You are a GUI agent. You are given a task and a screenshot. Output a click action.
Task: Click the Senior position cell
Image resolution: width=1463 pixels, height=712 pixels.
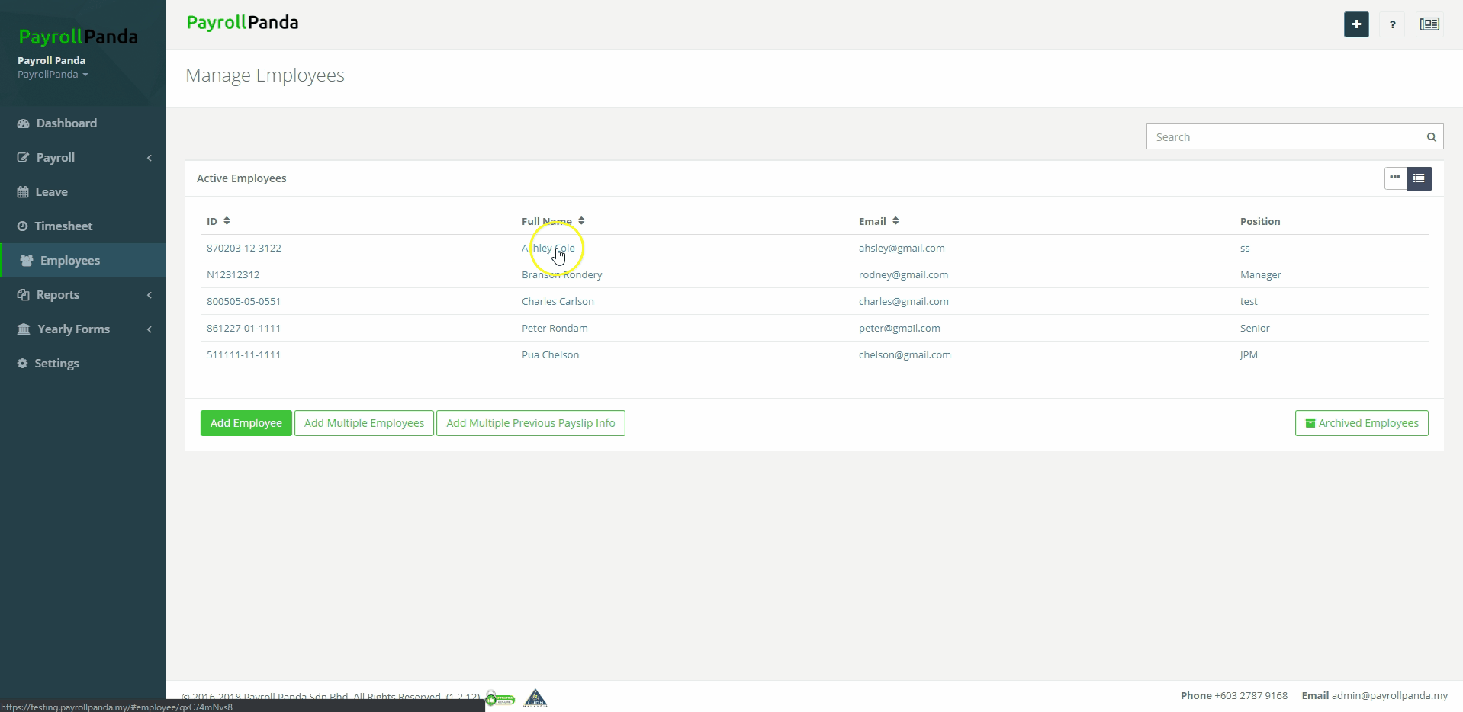(x=1255, y=329)
